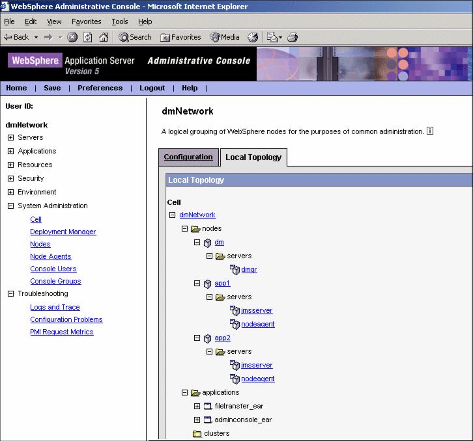Image resolution: width=473 pixels, height=441 pixels.
Task: Open the Deployment Manager link
Action: [63, 232]
